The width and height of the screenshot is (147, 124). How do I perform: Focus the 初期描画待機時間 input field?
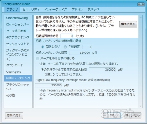(67, 36)
